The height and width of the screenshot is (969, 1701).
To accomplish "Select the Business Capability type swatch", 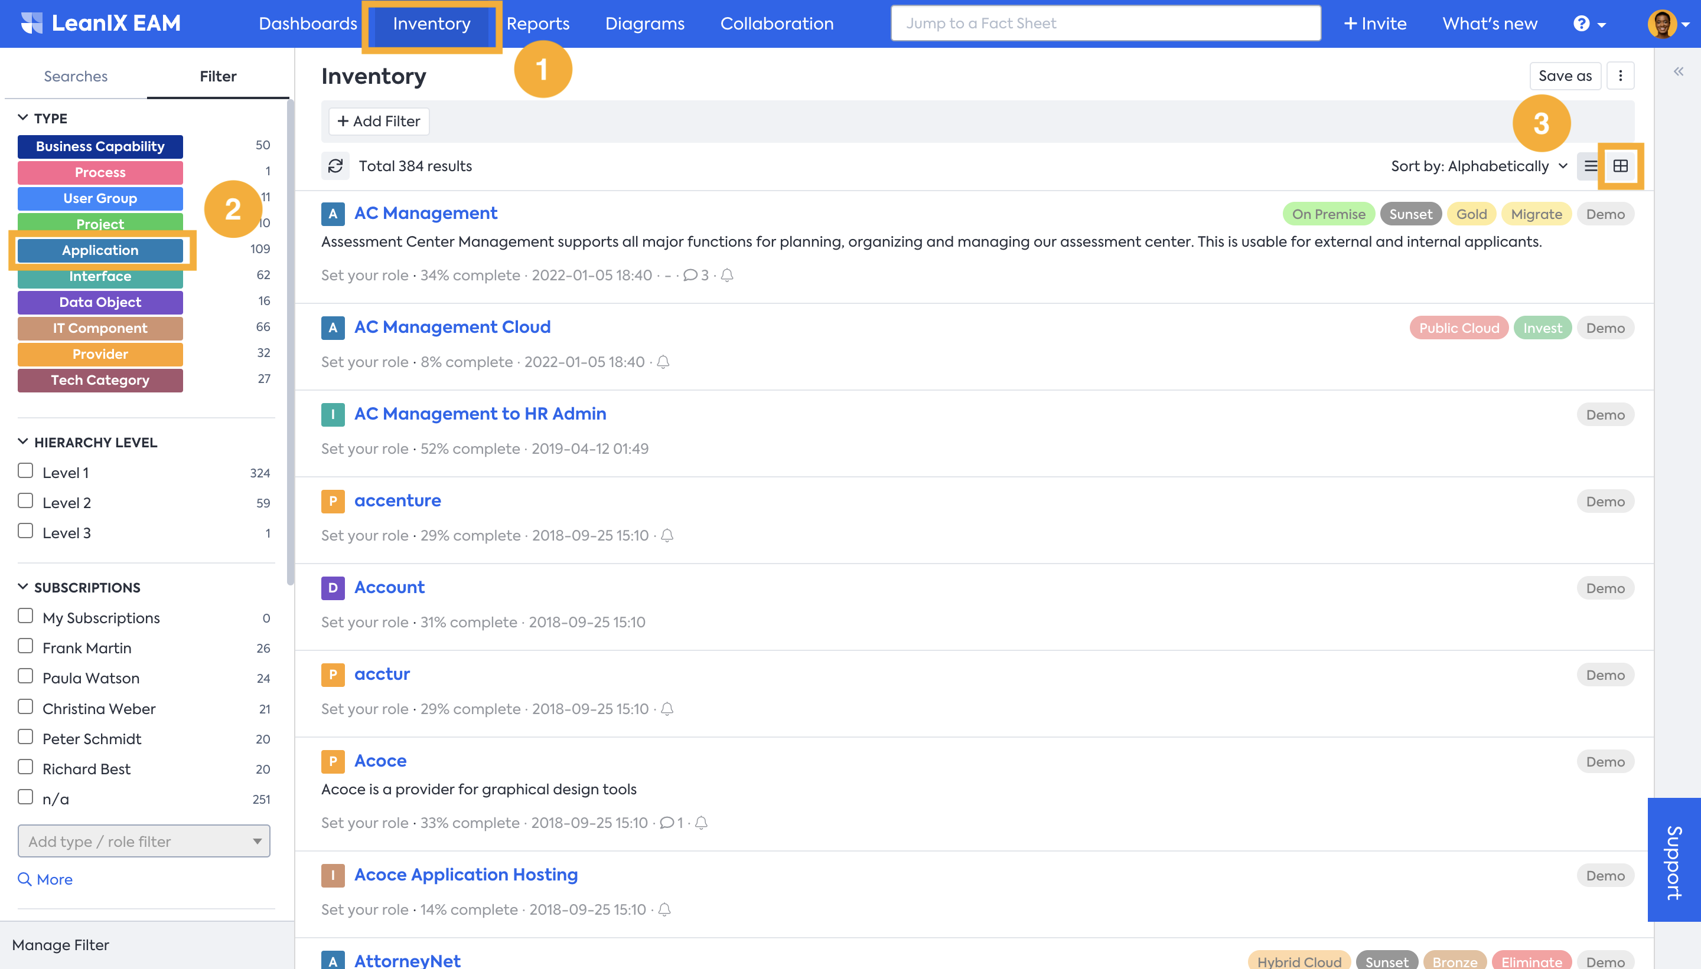I will 100,146.
